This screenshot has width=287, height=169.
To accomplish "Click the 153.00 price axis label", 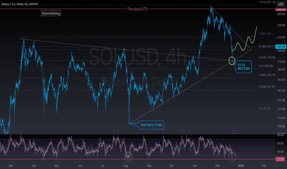I will 281,80.
